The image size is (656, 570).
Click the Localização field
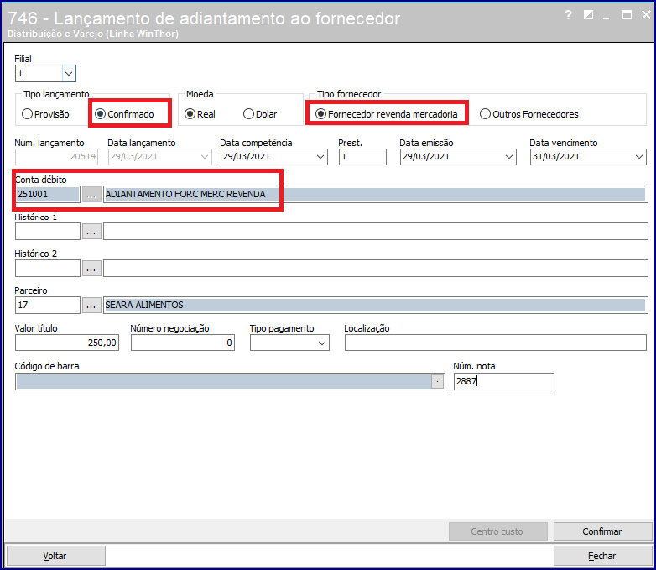click(495, 343)
